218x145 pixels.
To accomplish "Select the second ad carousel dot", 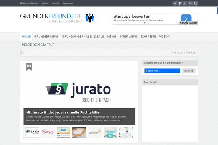I will coord(148,22).
